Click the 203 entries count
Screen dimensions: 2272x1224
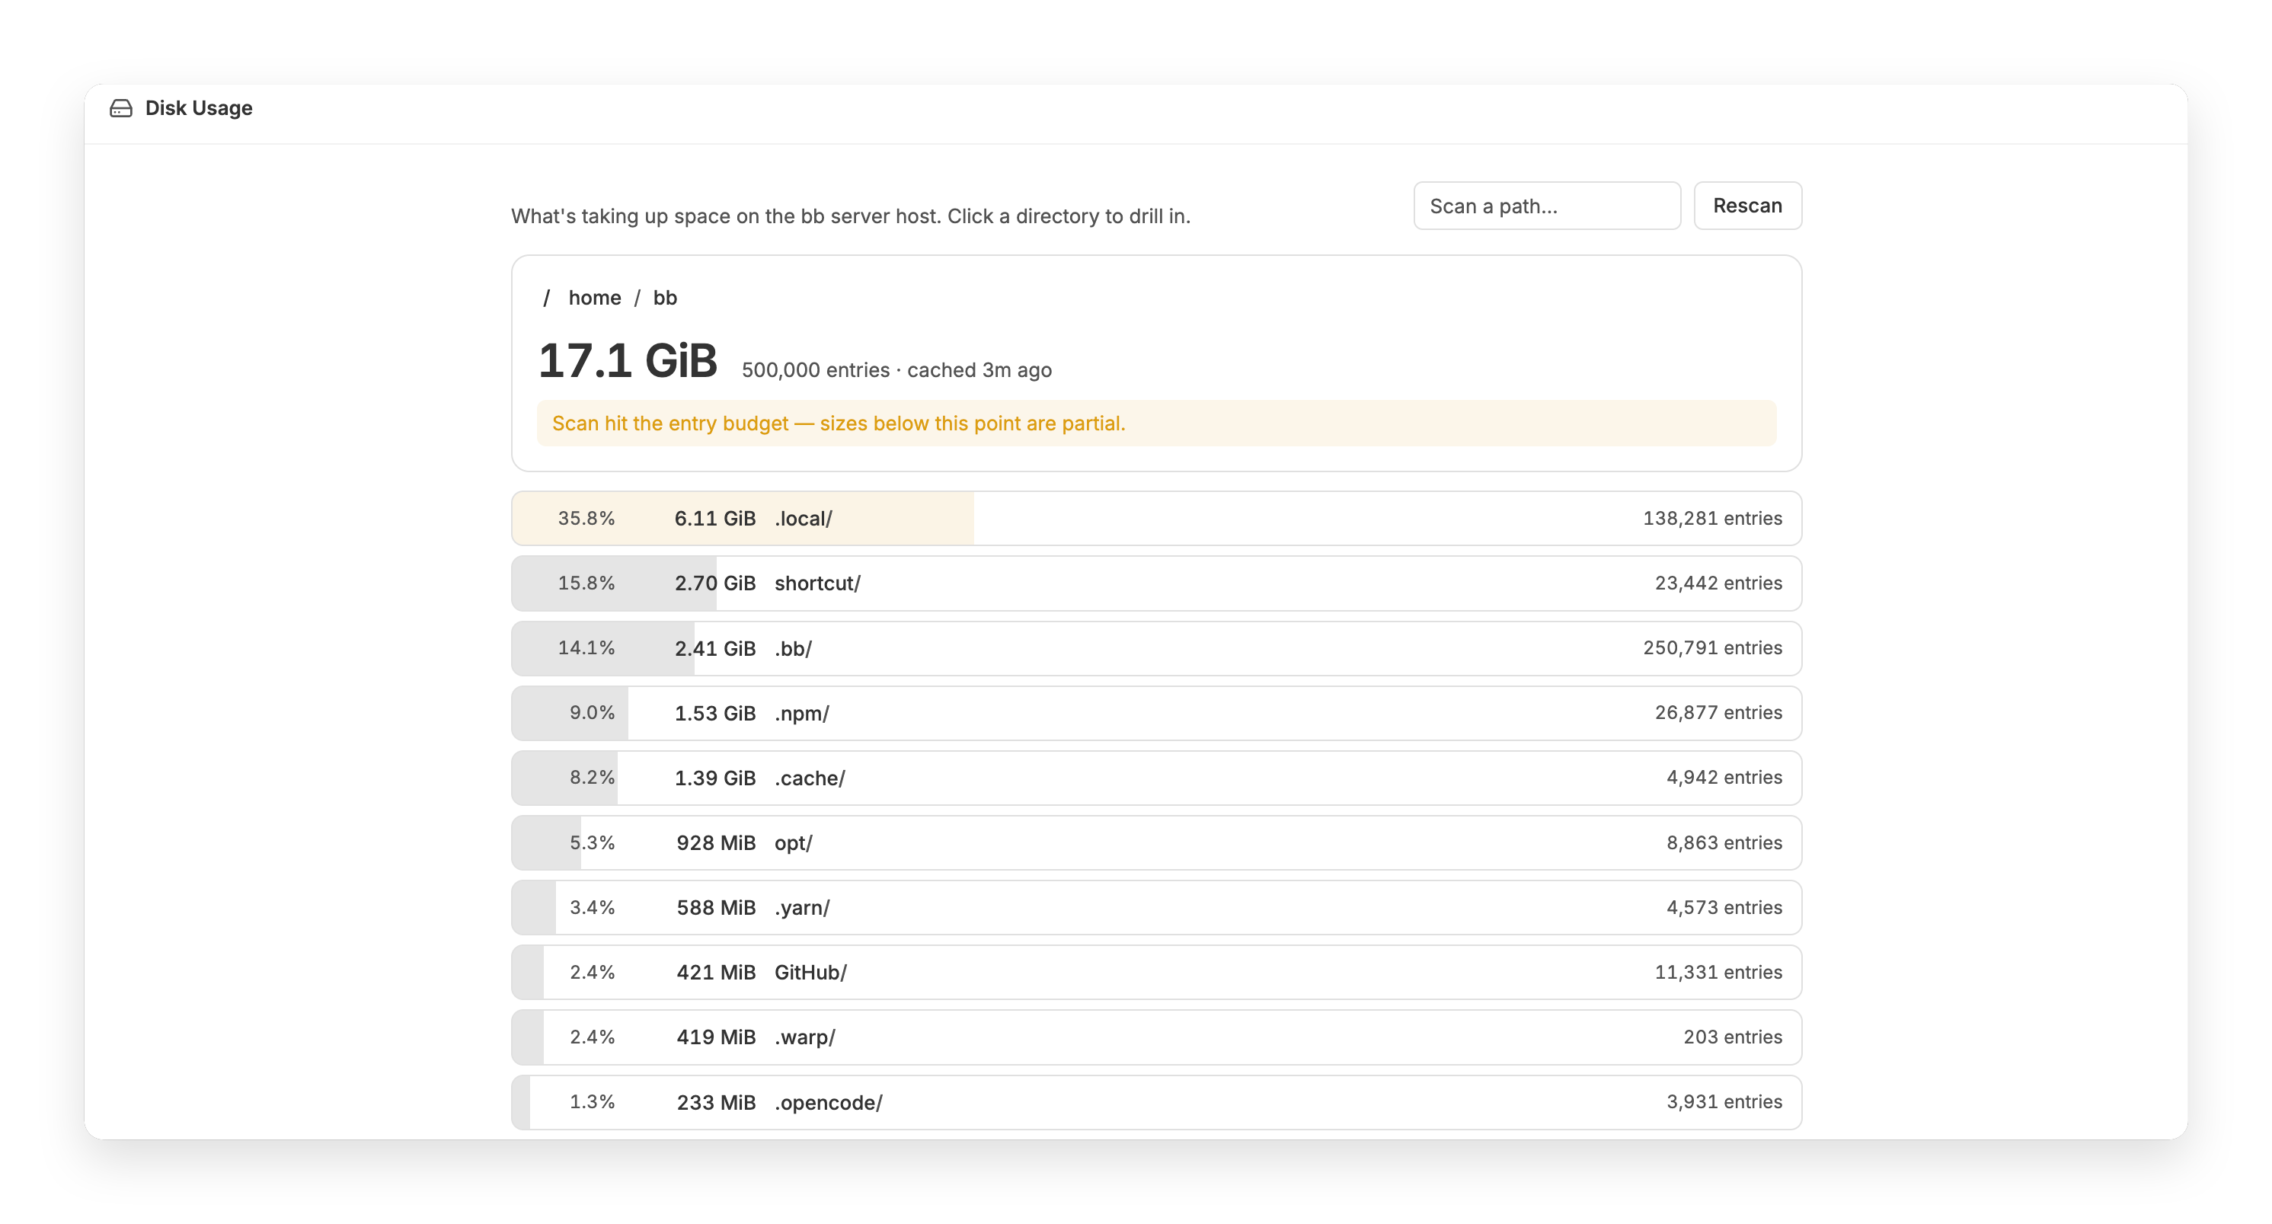1732,1037
